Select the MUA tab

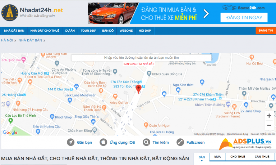coord(217,157)
